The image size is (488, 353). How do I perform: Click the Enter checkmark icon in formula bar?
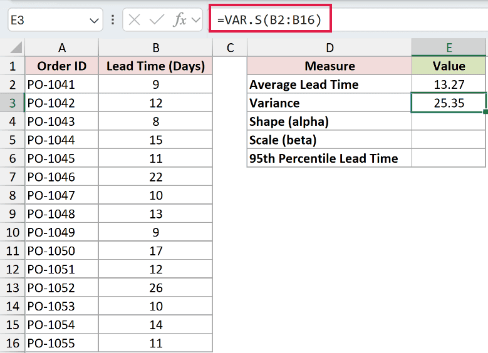pyautogui.click(x=157, y=20)
